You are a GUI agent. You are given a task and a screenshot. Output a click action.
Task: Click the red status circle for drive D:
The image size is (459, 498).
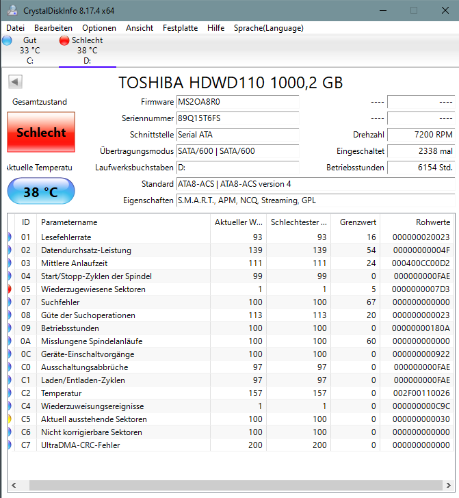point(64,40)
